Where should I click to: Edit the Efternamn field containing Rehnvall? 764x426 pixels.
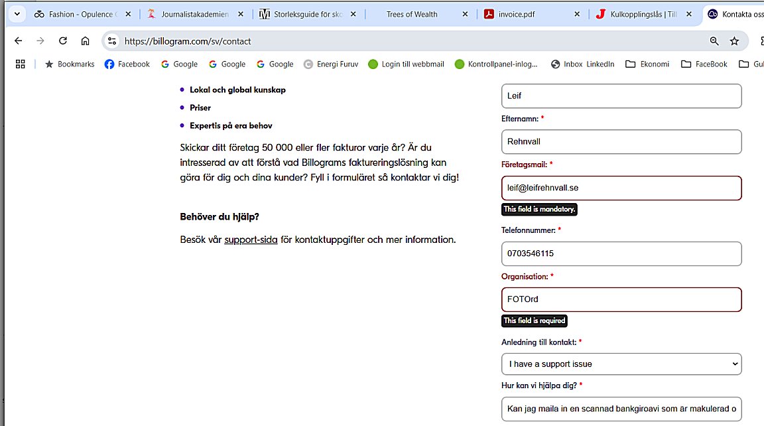(621, 142)
